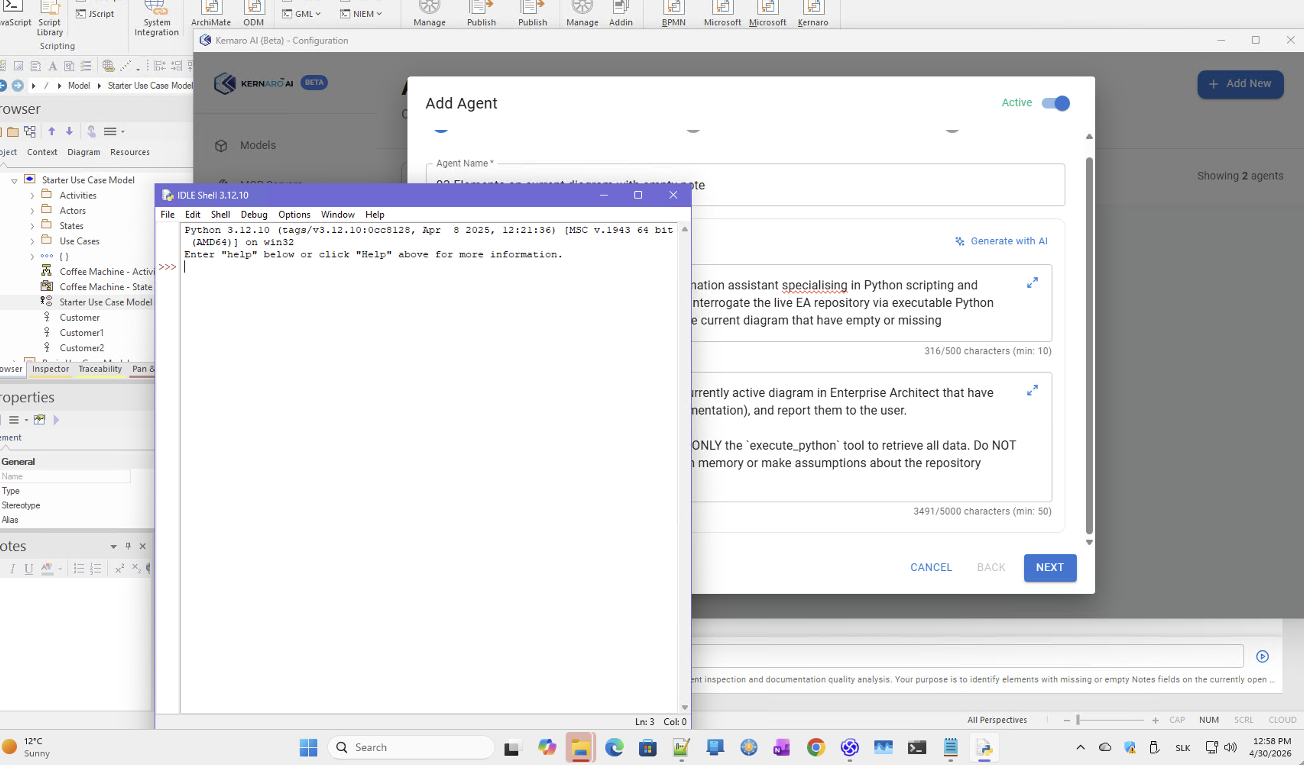The image size is (1304, 765).
Task: Open Models section in Kernaro sidebar
Action: click(258, 145)
